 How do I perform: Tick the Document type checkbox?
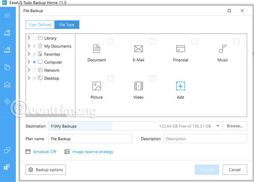click(x=110, y=41)
